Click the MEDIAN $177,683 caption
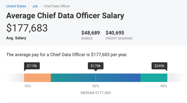Screen dimensions: 187x103 [x=96, y=93]
